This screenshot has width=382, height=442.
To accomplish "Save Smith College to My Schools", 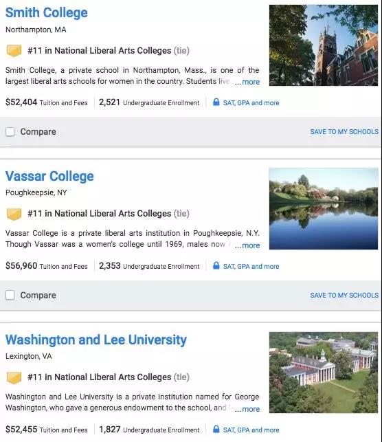I will pos(344,132).
